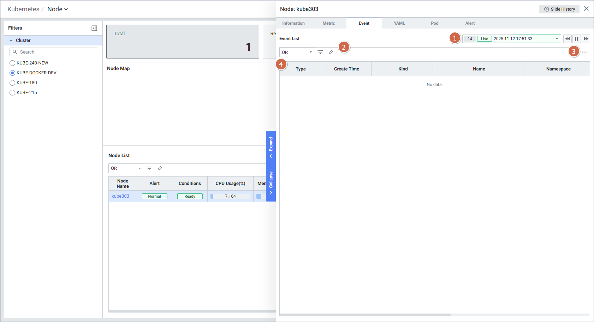Open Slide History

coord(559,9)
